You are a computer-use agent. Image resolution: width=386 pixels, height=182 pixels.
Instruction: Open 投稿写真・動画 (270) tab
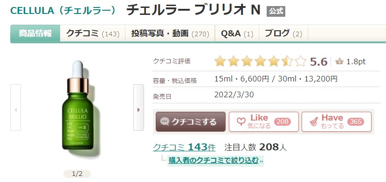click(x=170, y=33)
